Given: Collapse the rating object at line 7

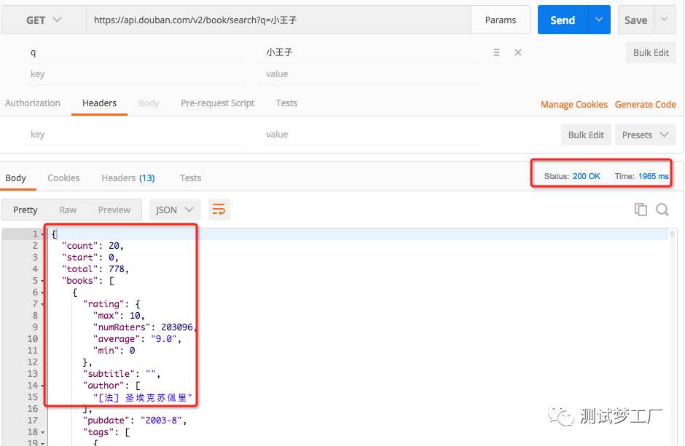Looking at the screenshot, I should [x=42, y=304].
